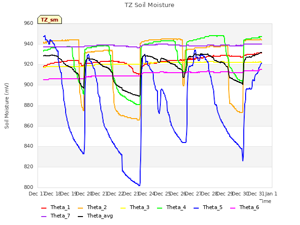Viewport: 300px width, 225px height.
Task: Click the Time axis label
Action: tap(265, 201)
